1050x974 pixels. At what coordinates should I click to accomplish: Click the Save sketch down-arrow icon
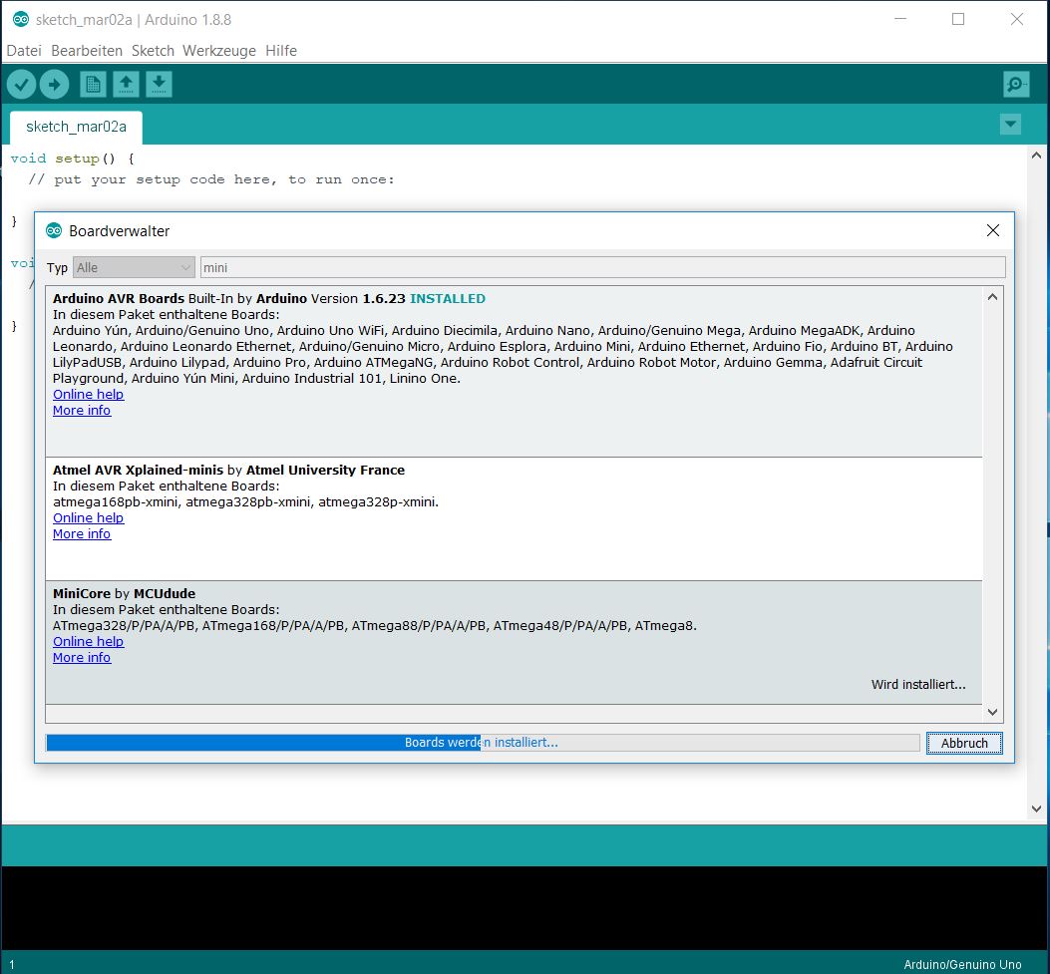point(159,85)
